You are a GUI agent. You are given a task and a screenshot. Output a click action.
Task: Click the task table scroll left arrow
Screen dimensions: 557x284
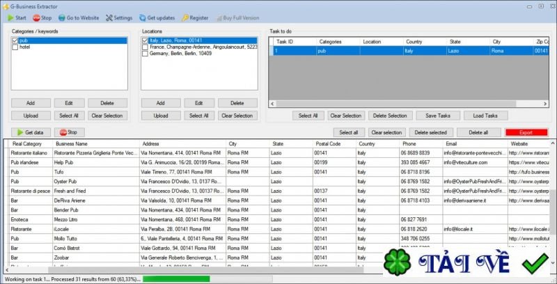coord(272,104)
